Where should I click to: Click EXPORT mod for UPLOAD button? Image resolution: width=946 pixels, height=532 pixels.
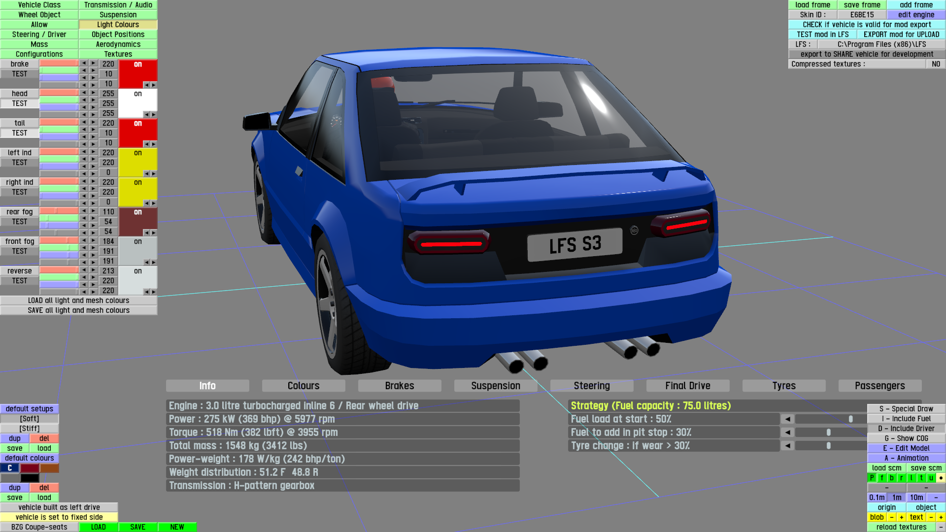click(x=901, y=34)
